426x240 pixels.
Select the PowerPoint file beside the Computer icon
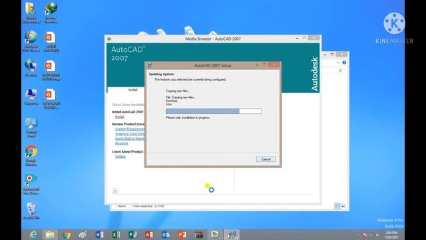tap(51, 99)
